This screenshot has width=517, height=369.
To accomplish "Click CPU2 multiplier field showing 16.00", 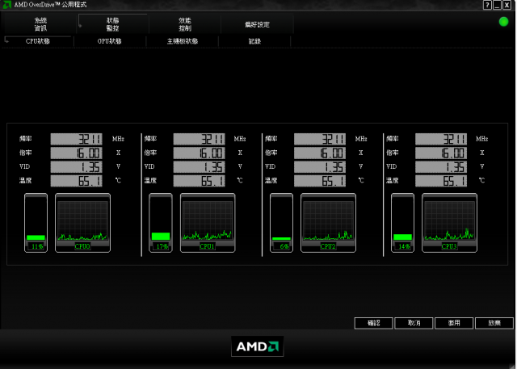I will (320, 153).
